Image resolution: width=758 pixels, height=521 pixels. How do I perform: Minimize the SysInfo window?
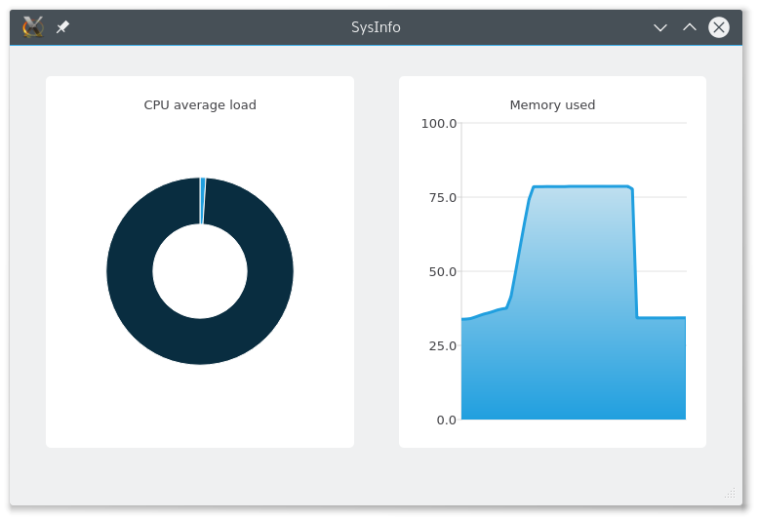[660, 27]
